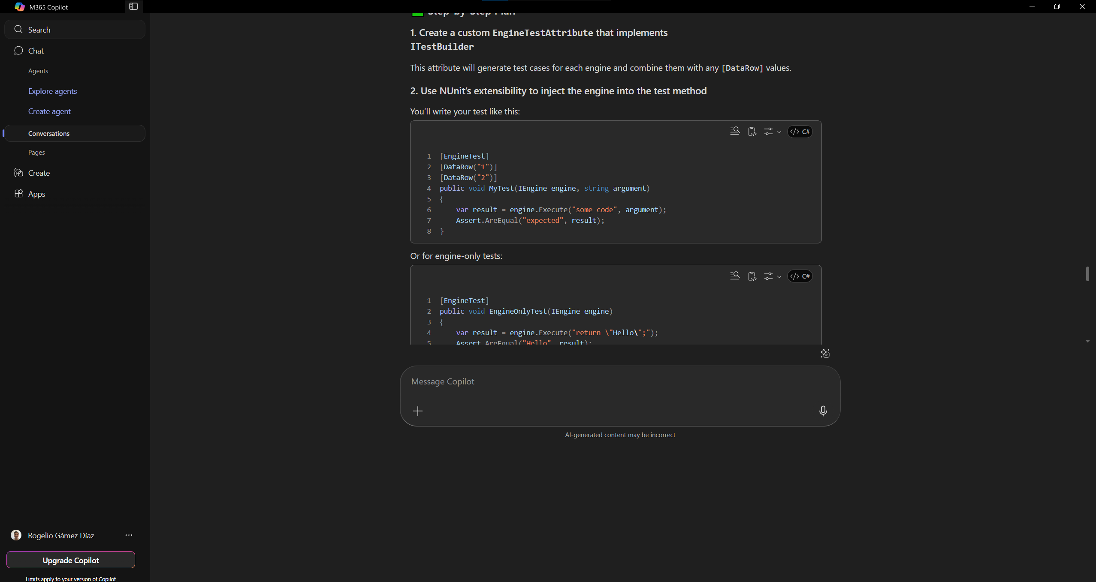Open the Chat section
The height and width of the screenshot is (582, 1096).
click(36, 51)
